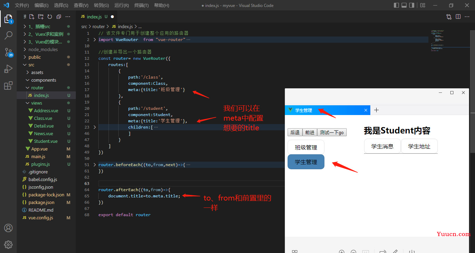Click the 前进 button in browser
The image size is (475, 253).
coord(309,132)
